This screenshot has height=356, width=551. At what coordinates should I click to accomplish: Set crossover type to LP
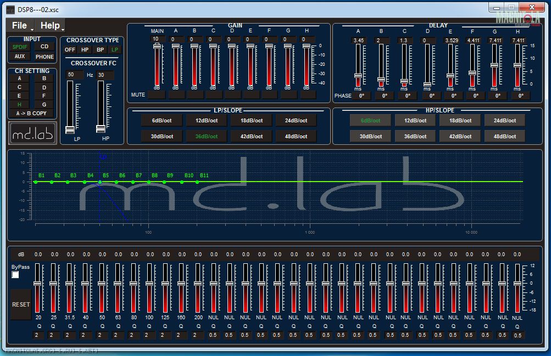click(x=115, y=50)
